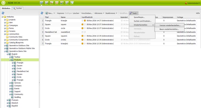Sort by the Impressionen column header
The image size is (201, 108).
coord(169,17)
